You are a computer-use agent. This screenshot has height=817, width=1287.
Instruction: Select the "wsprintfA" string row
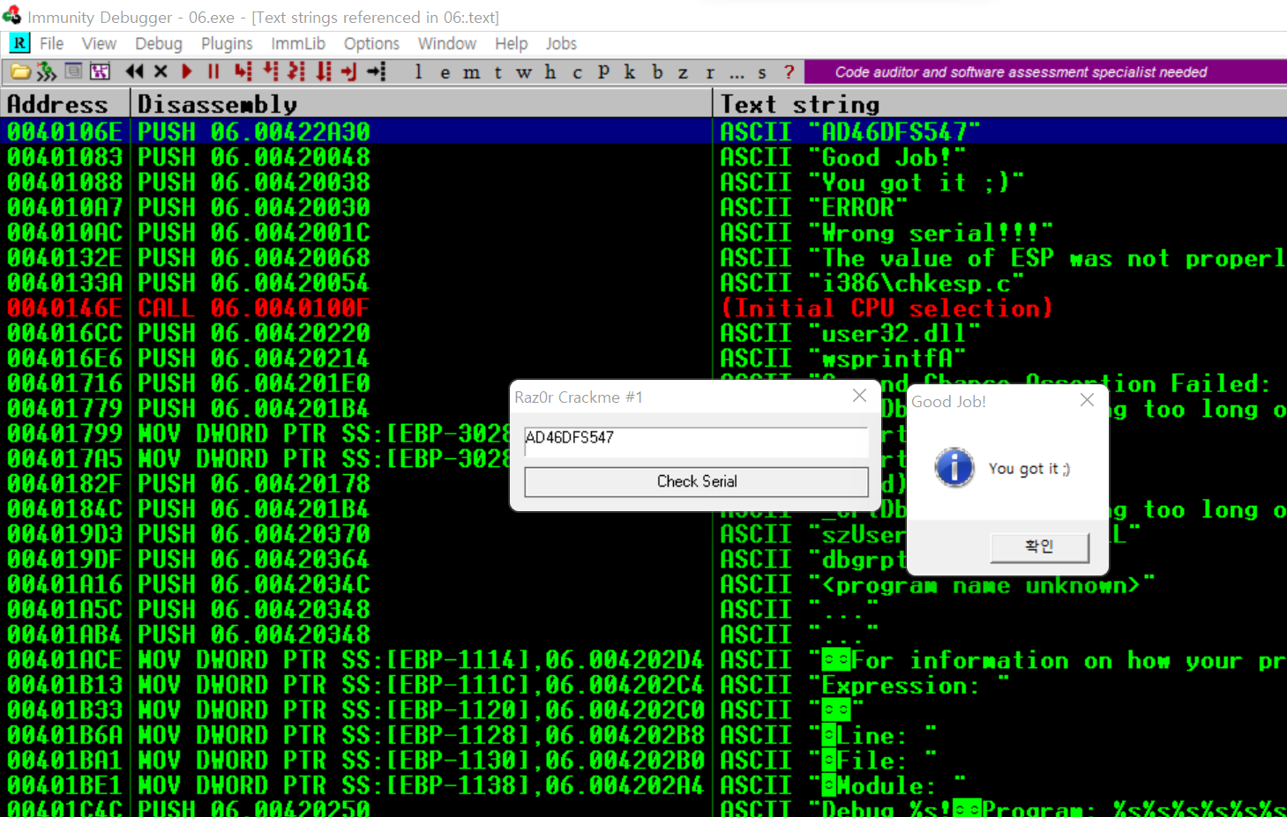click(644, 358)
